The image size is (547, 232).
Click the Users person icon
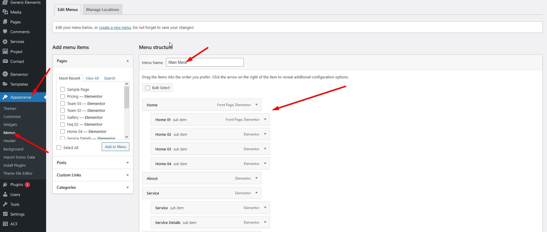click(5, 195)
